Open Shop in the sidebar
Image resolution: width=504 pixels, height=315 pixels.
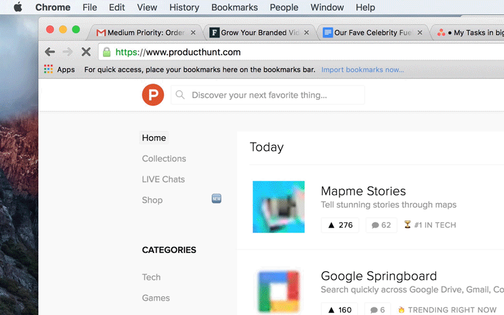[152, 200]
